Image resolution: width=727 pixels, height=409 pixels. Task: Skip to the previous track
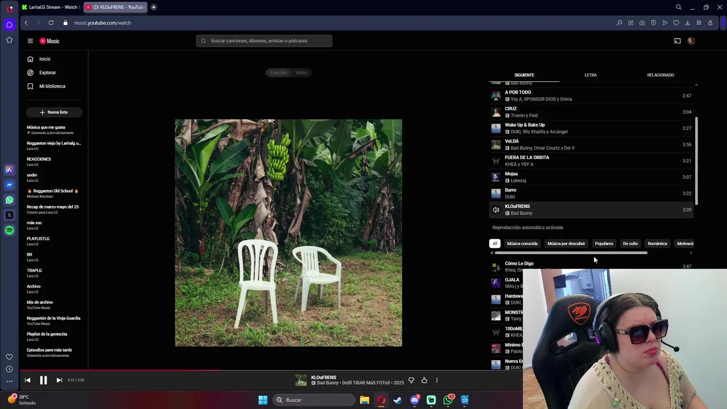(x=27, y=381)
